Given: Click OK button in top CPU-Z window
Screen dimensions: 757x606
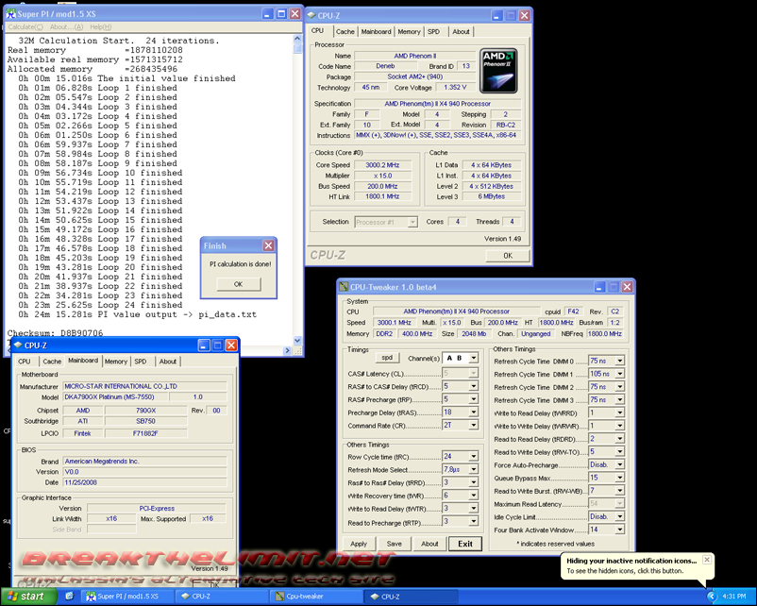Looking at the screenshot, I should point(508,256).
